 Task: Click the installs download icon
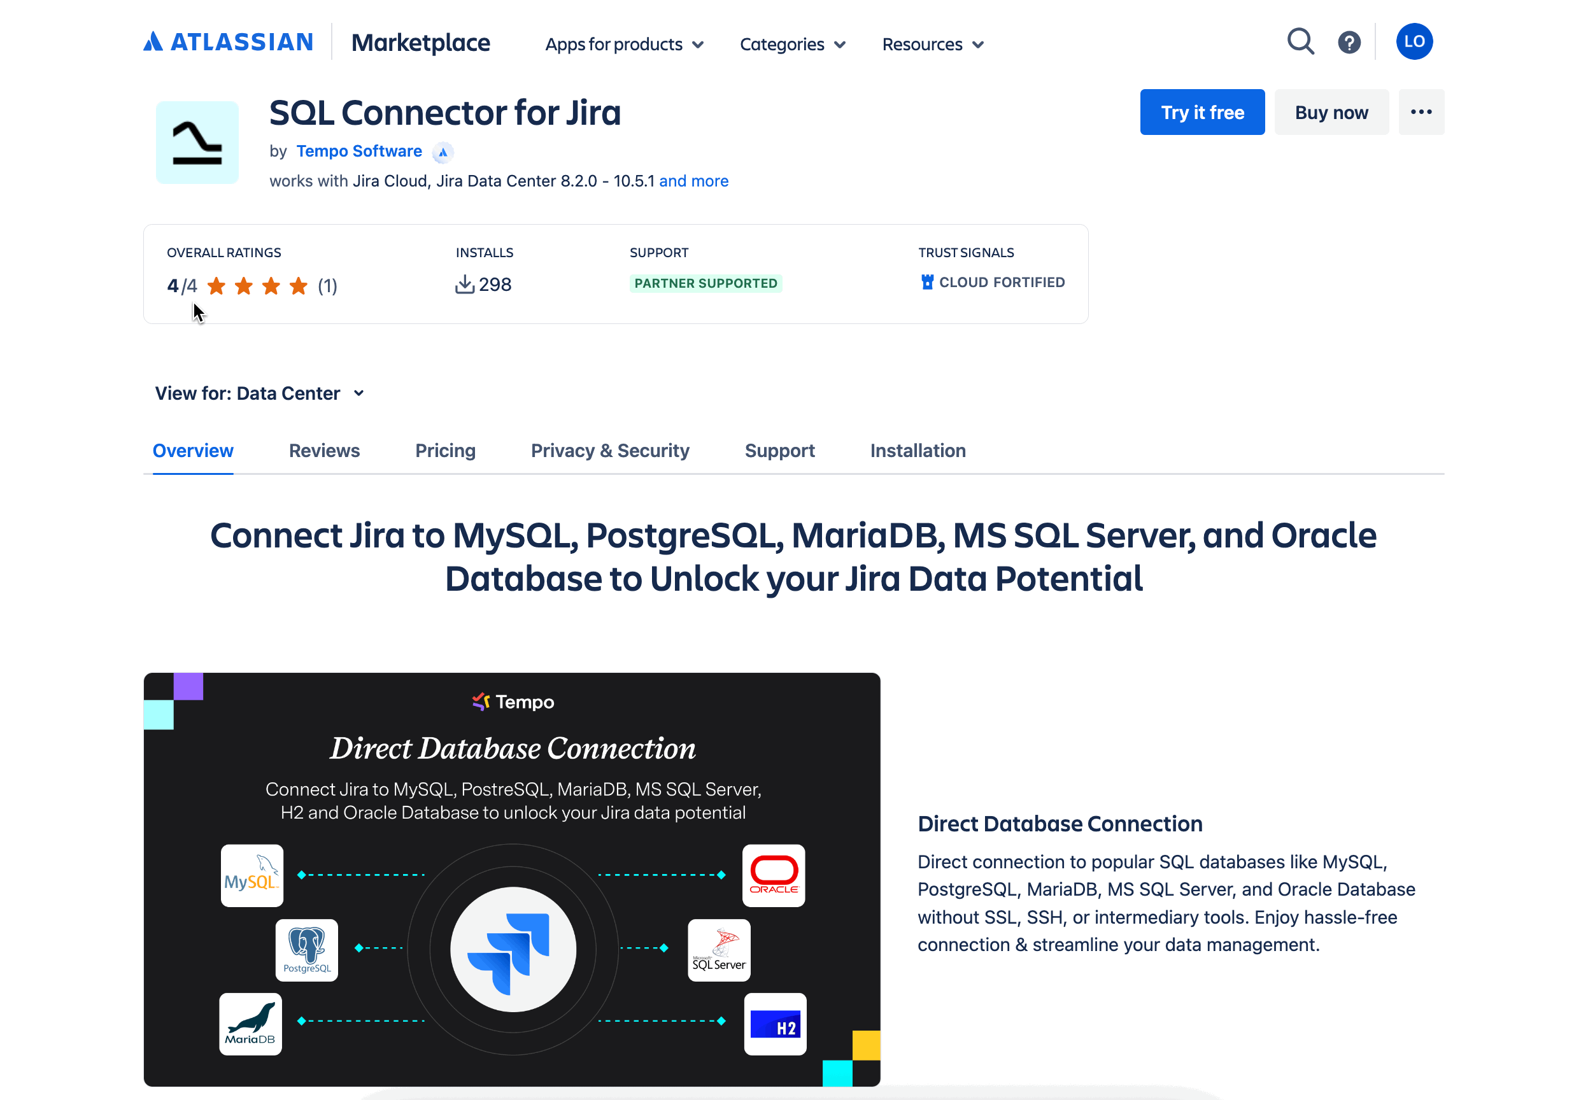pos(465,283)
